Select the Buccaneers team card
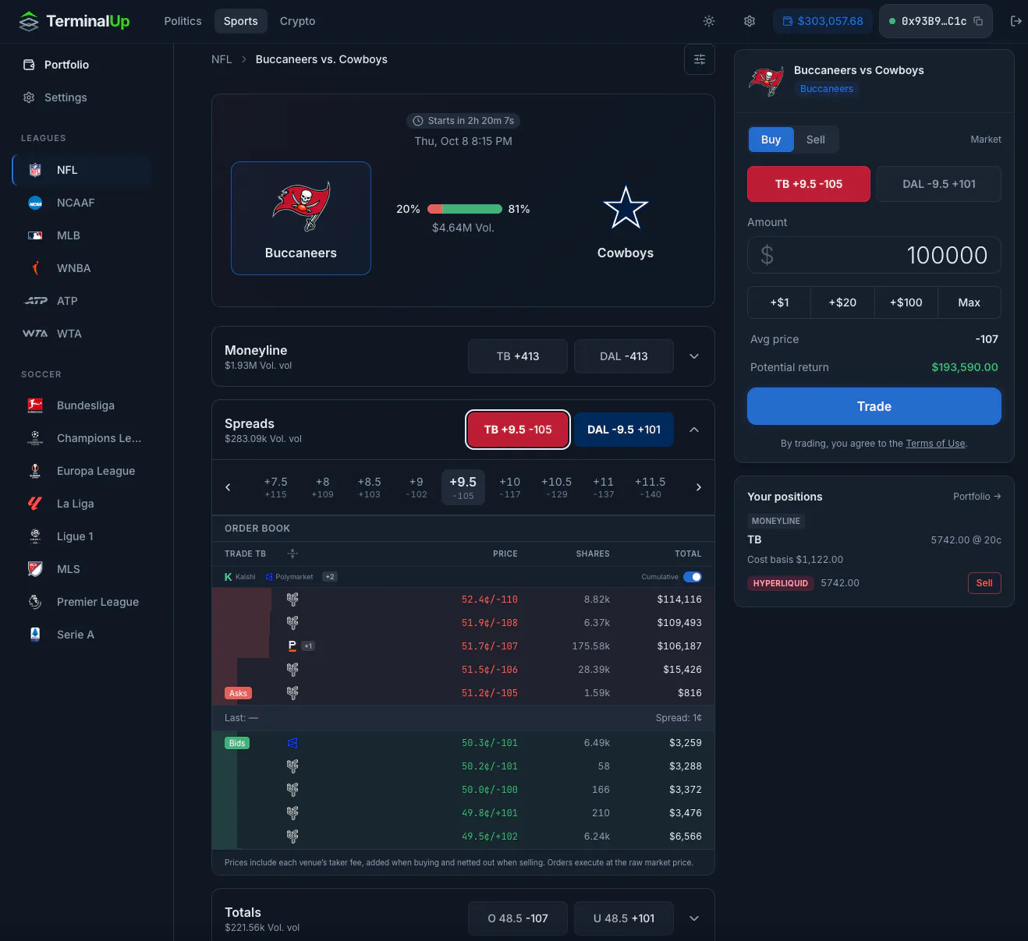Viewport: 1028px width, 941px height. pyautogui.click(x=301, y=218)
